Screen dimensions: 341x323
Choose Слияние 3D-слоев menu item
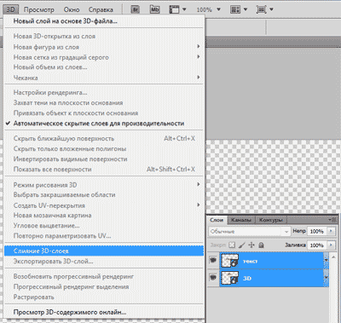click(104, 251)
